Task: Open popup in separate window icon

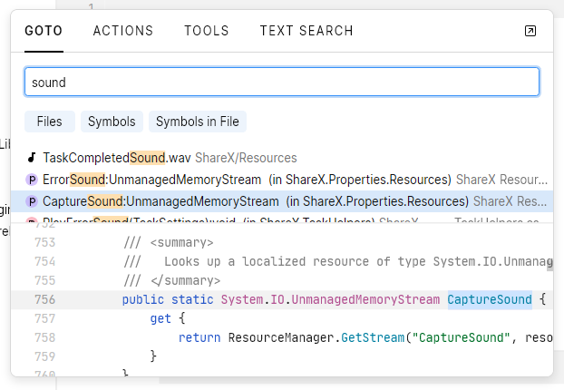Action: (530, 31)
